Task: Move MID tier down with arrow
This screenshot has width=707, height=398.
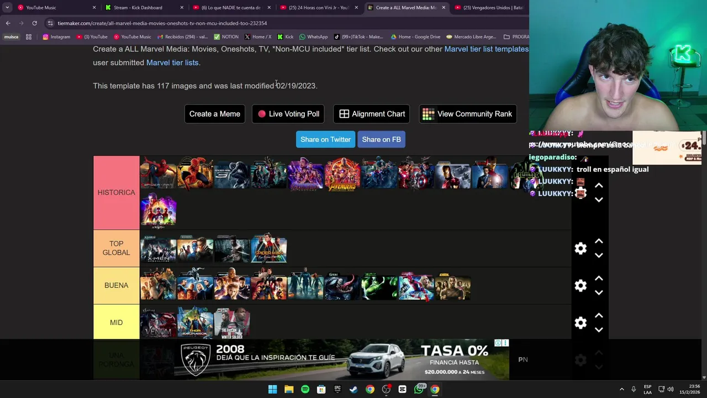Action: pyautogui.click(x=599, y=329)
